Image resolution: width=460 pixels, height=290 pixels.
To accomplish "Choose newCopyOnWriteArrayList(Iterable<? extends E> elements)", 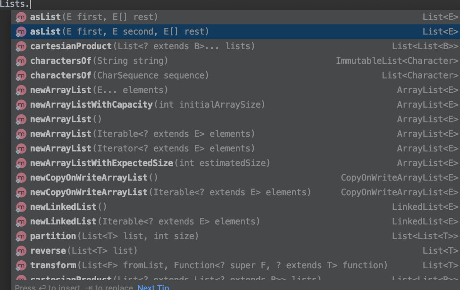I will pyautogui.click(x=170, y=192).
